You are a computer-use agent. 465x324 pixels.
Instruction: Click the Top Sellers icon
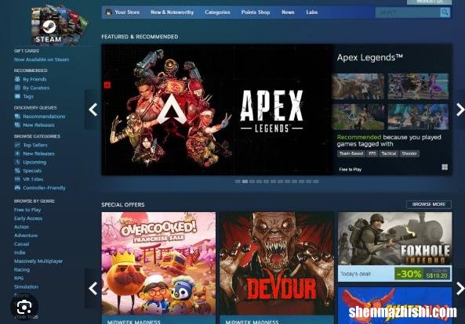(17, 145)
